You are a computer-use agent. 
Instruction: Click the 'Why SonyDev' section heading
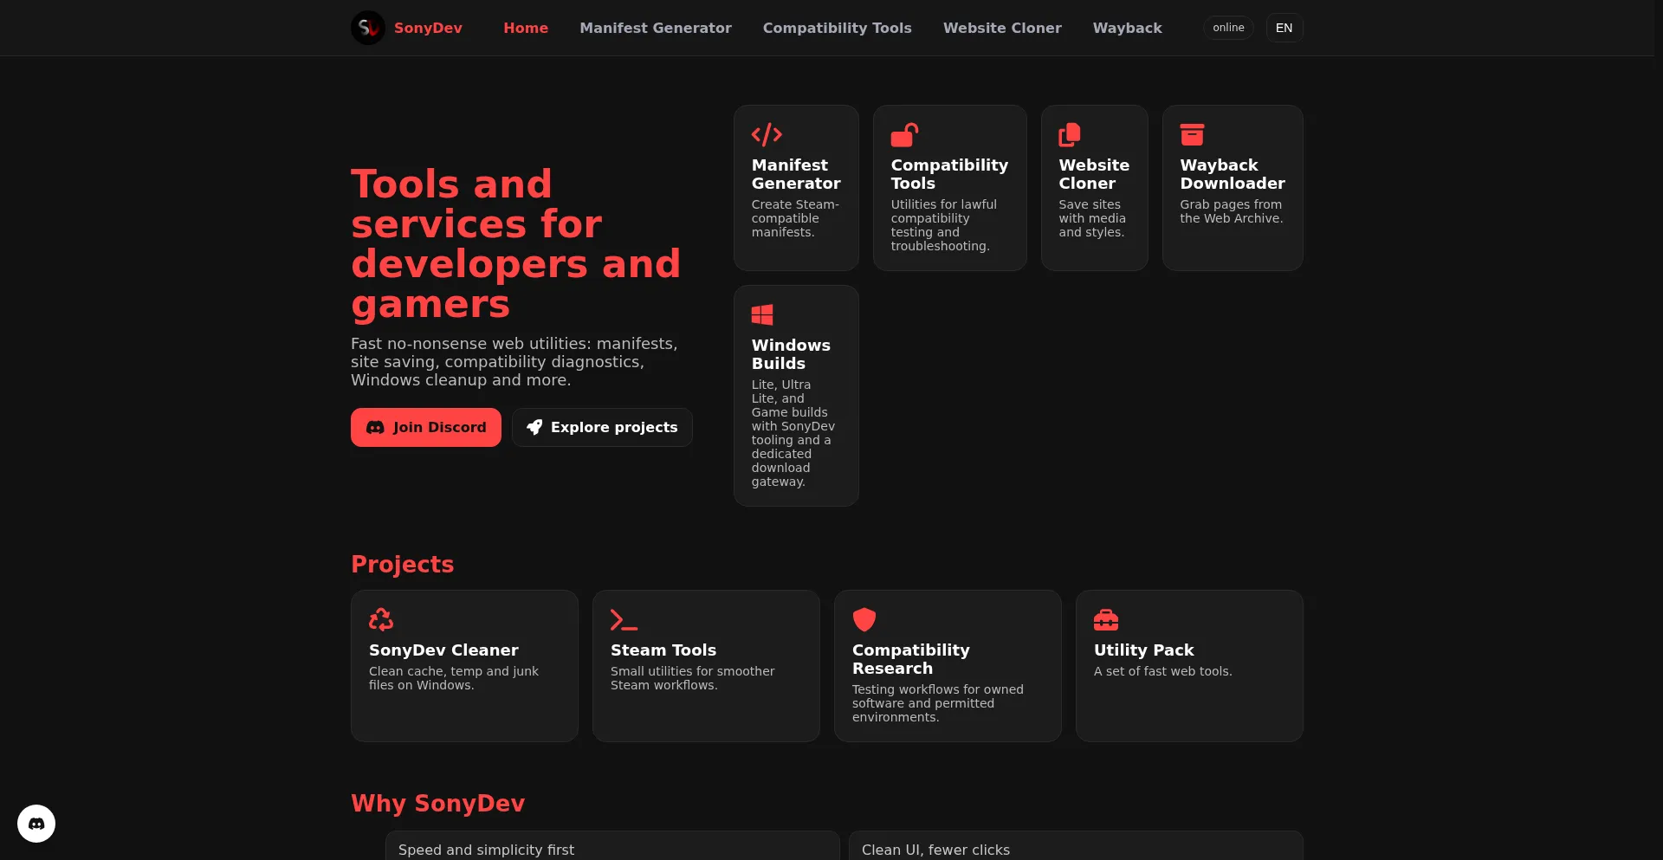coord(438,803)
